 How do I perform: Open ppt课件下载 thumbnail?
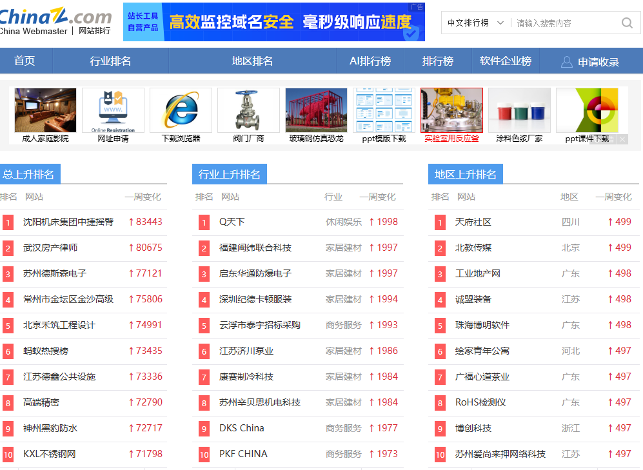coord(587,110)
